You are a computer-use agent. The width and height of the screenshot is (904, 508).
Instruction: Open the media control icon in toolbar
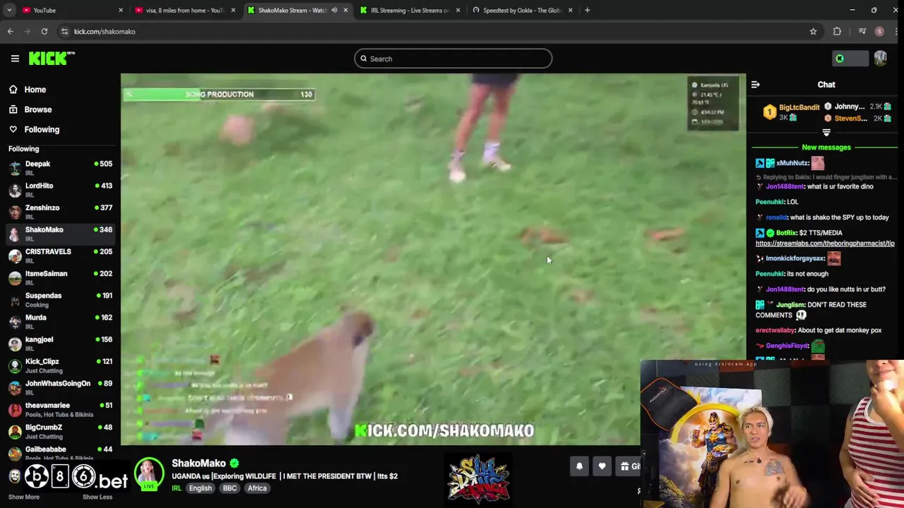(862, 31)
